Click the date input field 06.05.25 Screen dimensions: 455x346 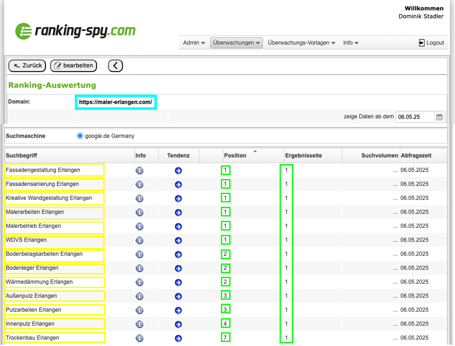(x=414, y=117)
